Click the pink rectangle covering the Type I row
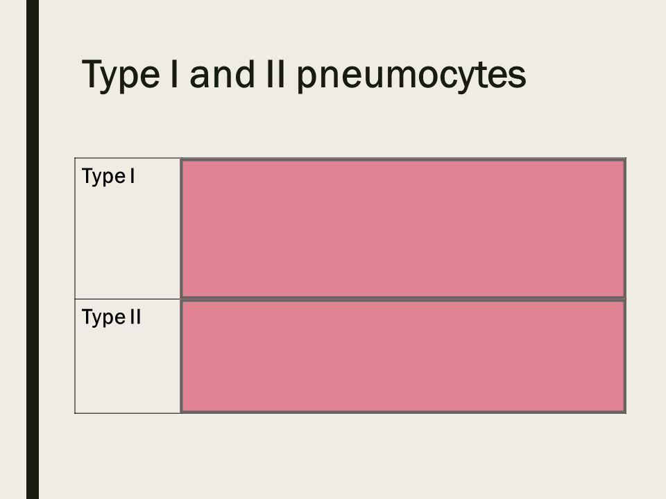The width and height of the screenshot is (666, 499). pyautogui.click(x=403, y=228)
